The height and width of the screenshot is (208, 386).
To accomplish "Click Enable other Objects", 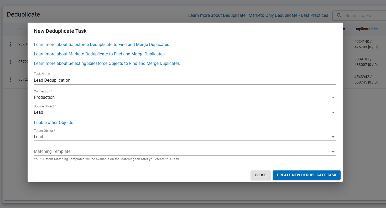I will (53, 122).
